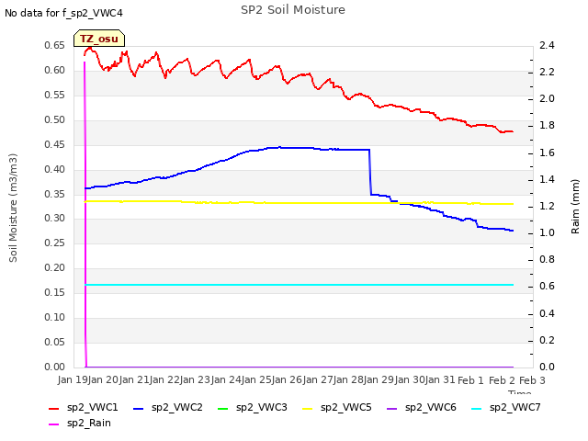
Task: Click the red sp2_VWC1 legend swatch
Action: (54, 408)
